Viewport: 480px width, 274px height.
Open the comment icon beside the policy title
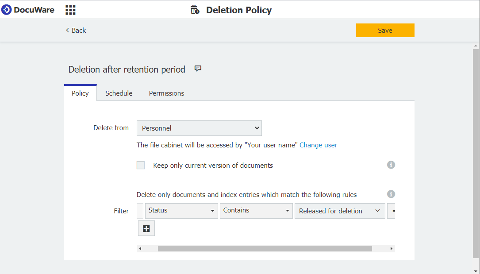[x=197, y=68]
